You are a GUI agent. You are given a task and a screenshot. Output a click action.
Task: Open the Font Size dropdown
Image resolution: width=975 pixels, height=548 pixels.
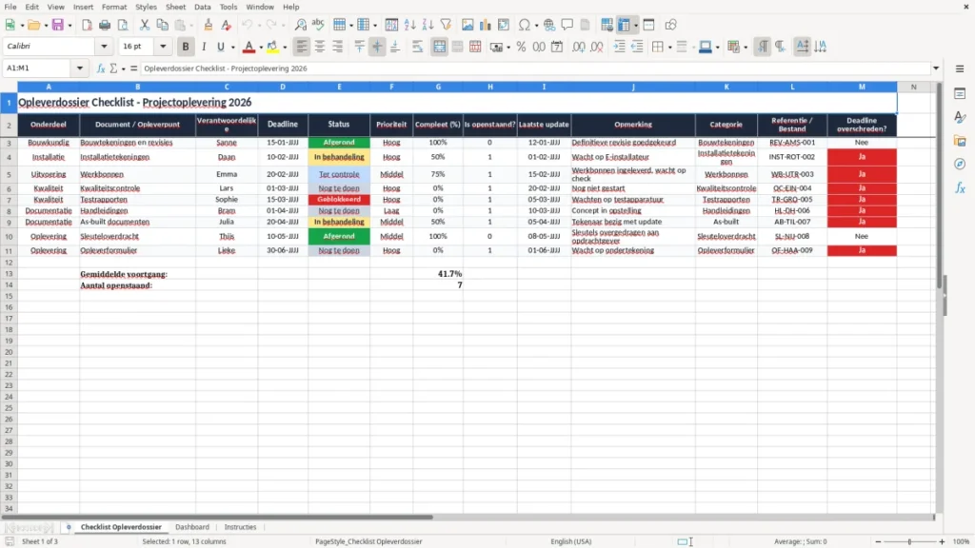pos(163,47)
